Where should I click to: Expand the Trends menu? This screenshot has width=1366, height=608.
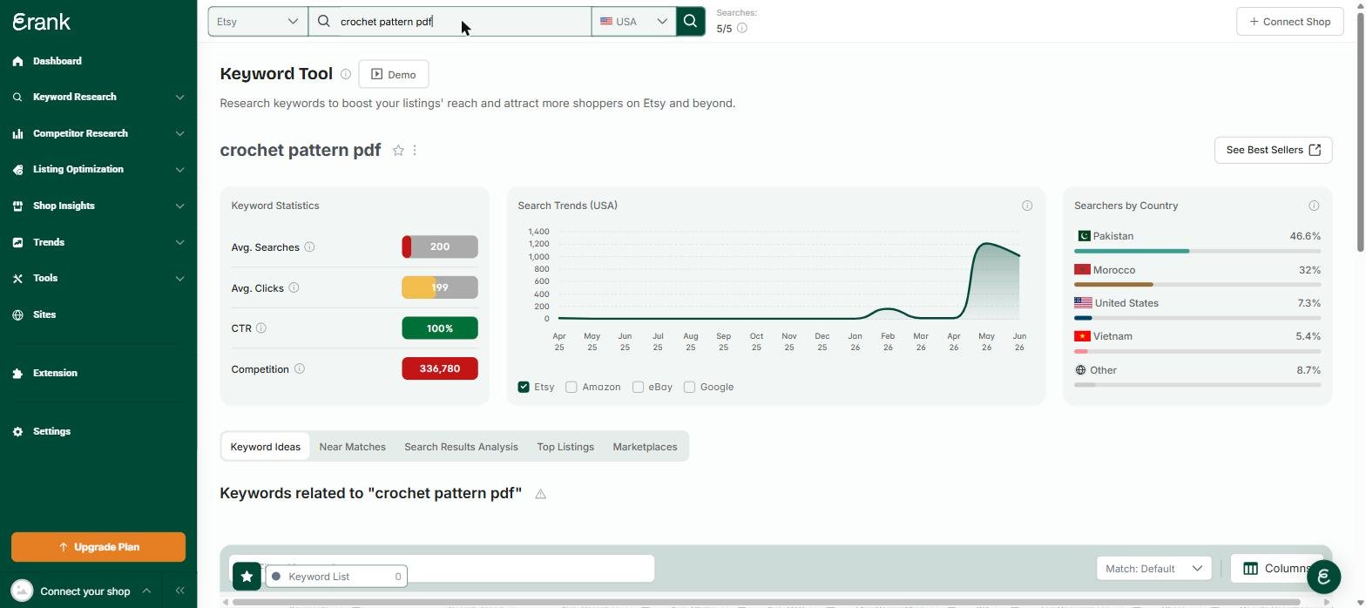point(179,242)
